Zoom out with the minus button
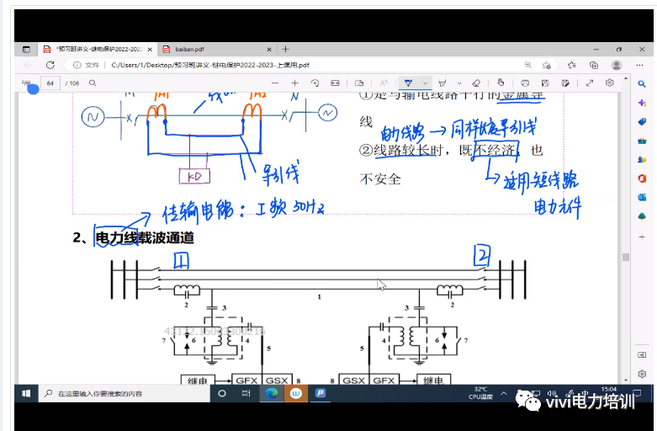This screenshot has width=657, height=431. 275,83
